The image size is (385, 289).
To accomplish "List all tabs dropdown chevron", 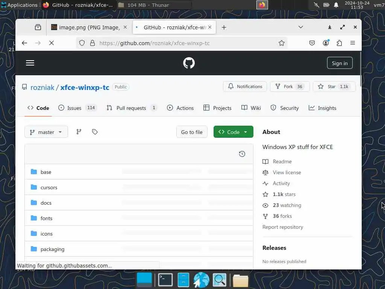I will click(300, 27).
